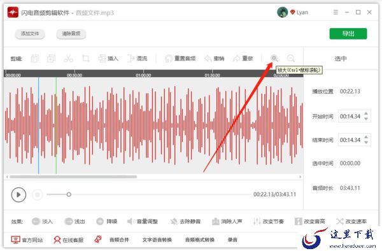This screenshot has height=251, width=382.
Task: Apply the 降噪 noise reduction effect
Action: coord(107,222)
